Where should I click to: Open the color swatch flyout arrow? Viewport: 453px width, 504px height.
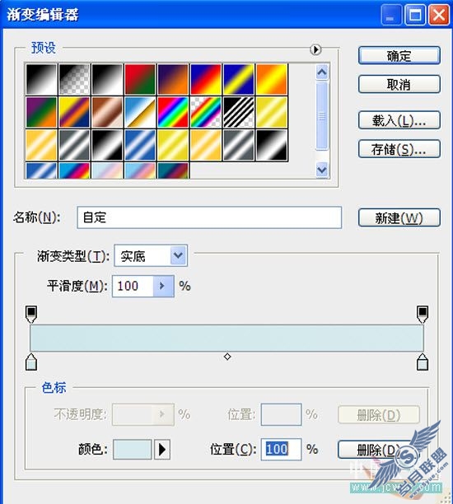point(162,449)
